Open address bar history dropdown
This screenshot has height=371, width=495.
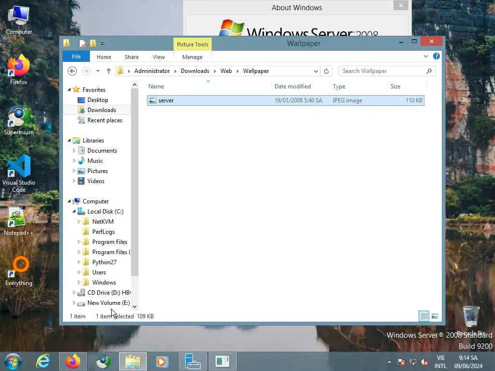pyautogui.click(x=315, y=71)
